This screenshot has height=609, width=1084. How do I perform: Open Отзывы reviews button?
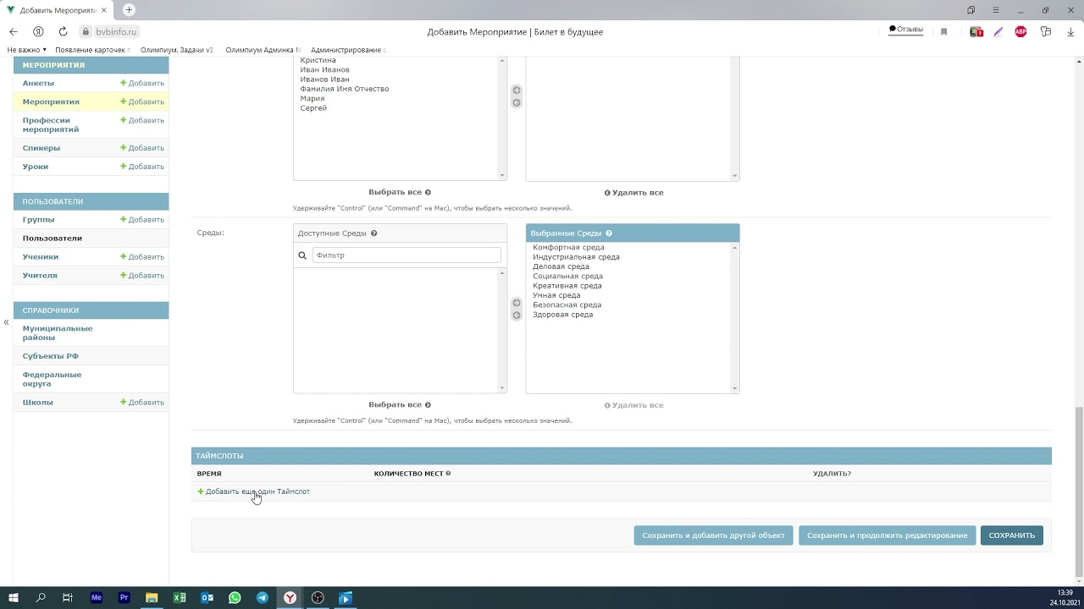click(x=906, y=30)
